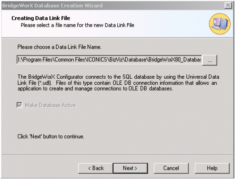
Task: Click the 'Please choose a Data Link File Name.' label
Action: tap(59, 47)
